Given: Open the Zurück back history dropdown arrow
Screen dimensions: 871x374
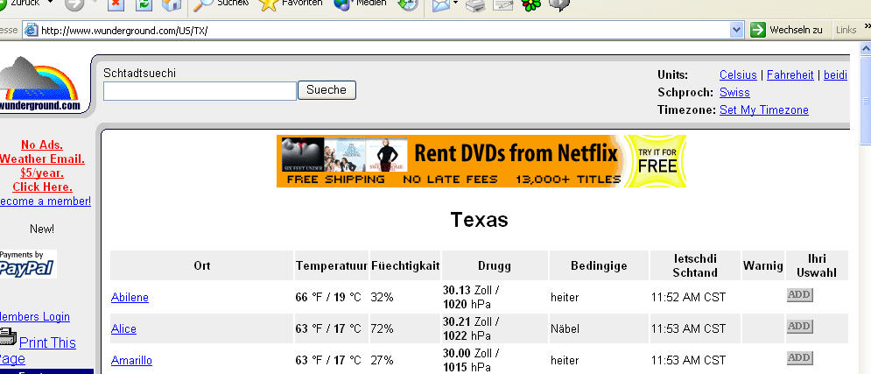Looking at the screenshot, I should tap(50, 3).
